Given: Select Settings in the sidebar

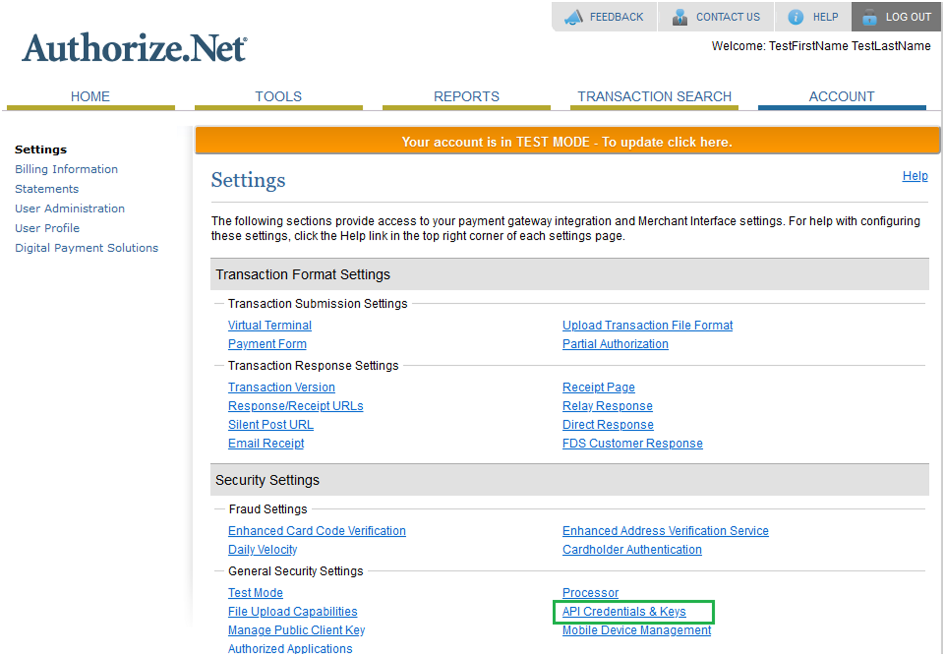Looking at the screenshot, I should pyautogui.click(x=41, y=149).
